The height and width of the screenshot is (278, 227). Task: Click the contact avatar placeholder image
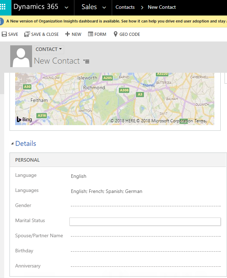tap(21, 56)
